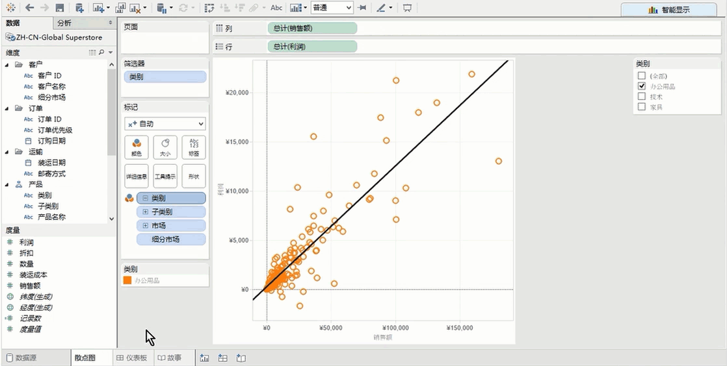Image resolution: width=727 pixels, height=366 pixels.
Task: Check the 技术 category filter box
Action: [642, 96]
